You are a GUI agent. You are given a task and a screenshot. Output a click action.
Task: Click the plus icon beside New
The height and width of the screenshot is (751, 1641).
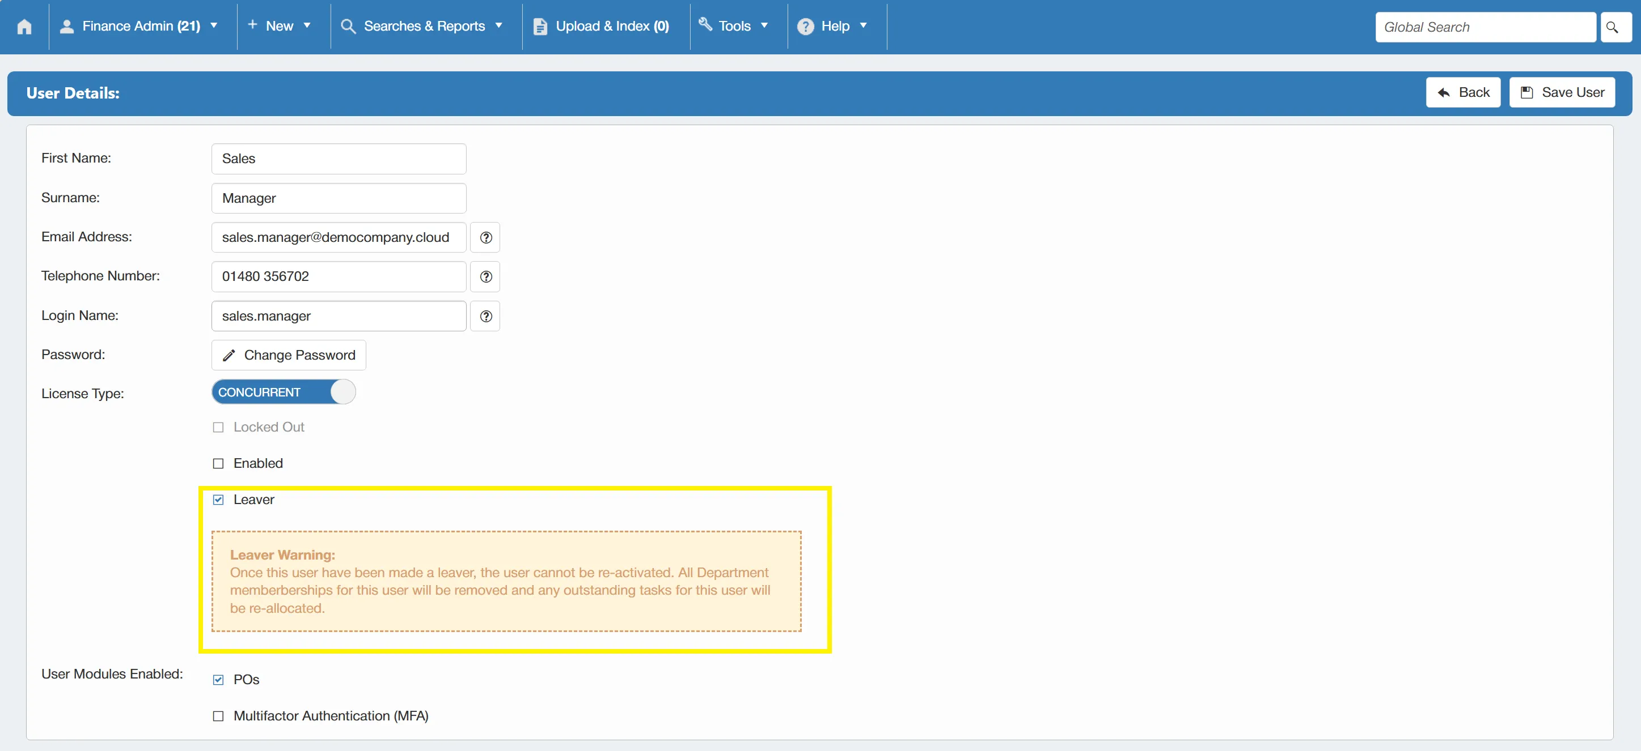[252, 25]
